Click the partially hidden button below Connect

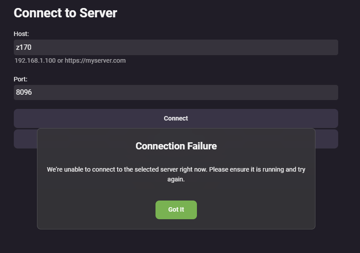[25, 139]
